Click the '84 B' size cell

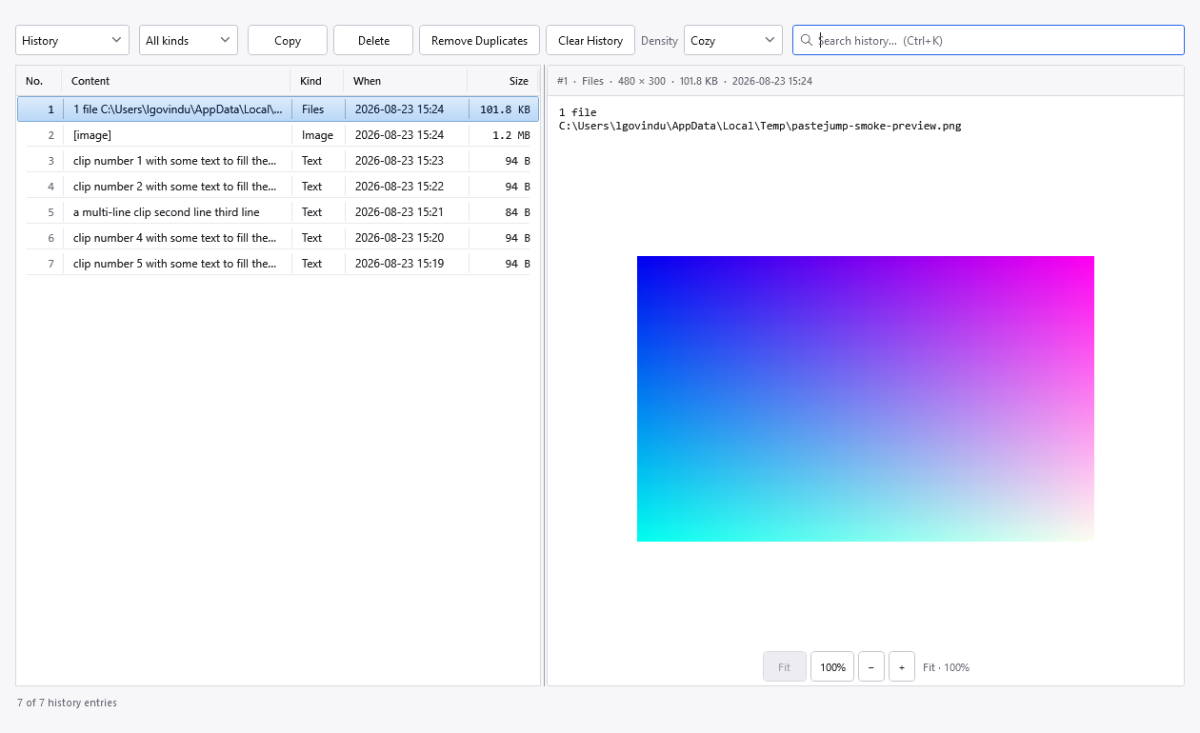click(518, 212)
